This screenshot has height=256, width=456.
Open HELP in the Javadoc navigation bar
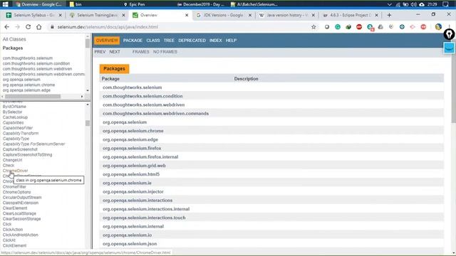click(x=231, y=41)
